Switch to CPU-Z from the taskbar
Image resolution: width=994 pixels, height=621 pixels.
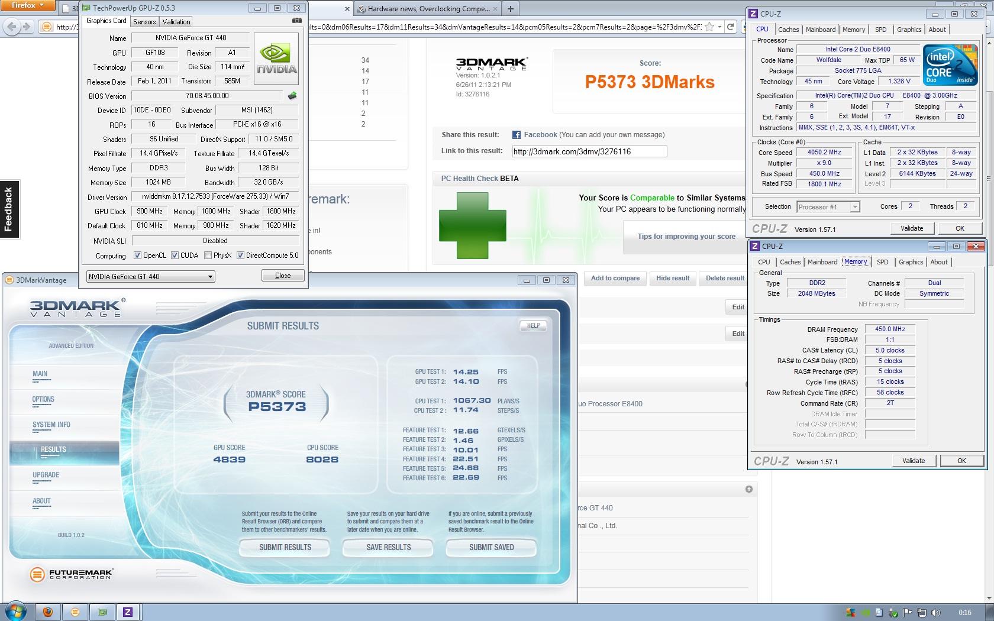(128, 612)
